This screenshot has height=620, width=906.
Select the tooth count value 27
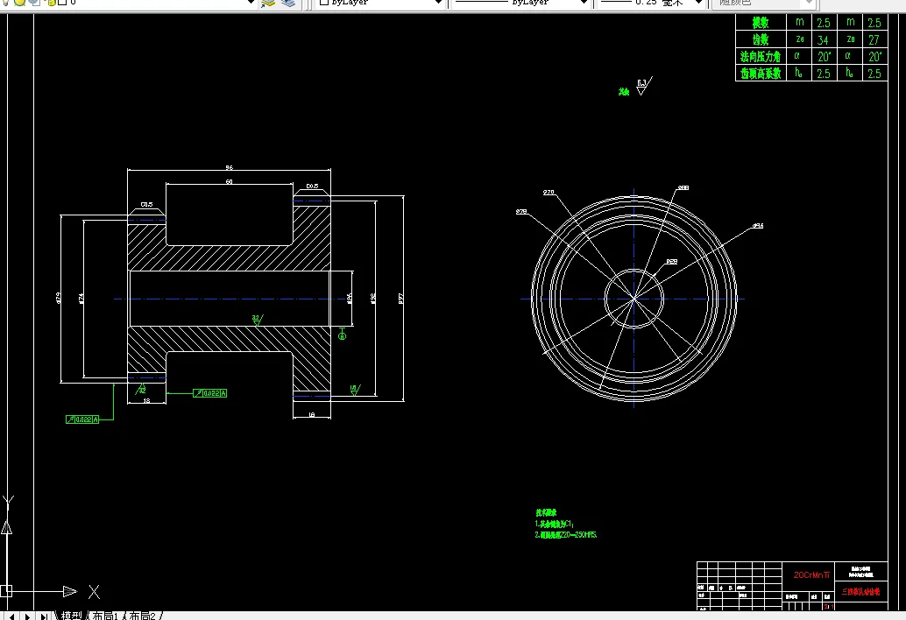point(874,39)
